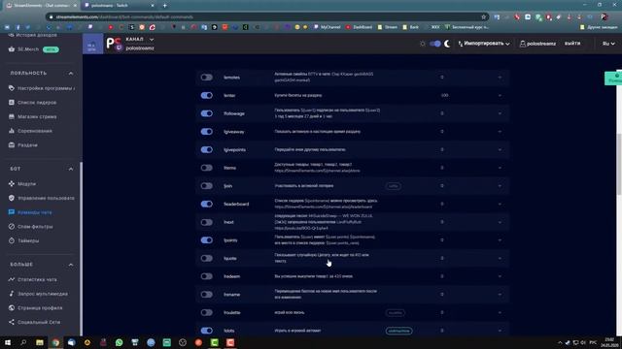
Task: Collapse the ЛОЯЛЬНОСТЬ sidebar section
Action: tap(71, 74)
